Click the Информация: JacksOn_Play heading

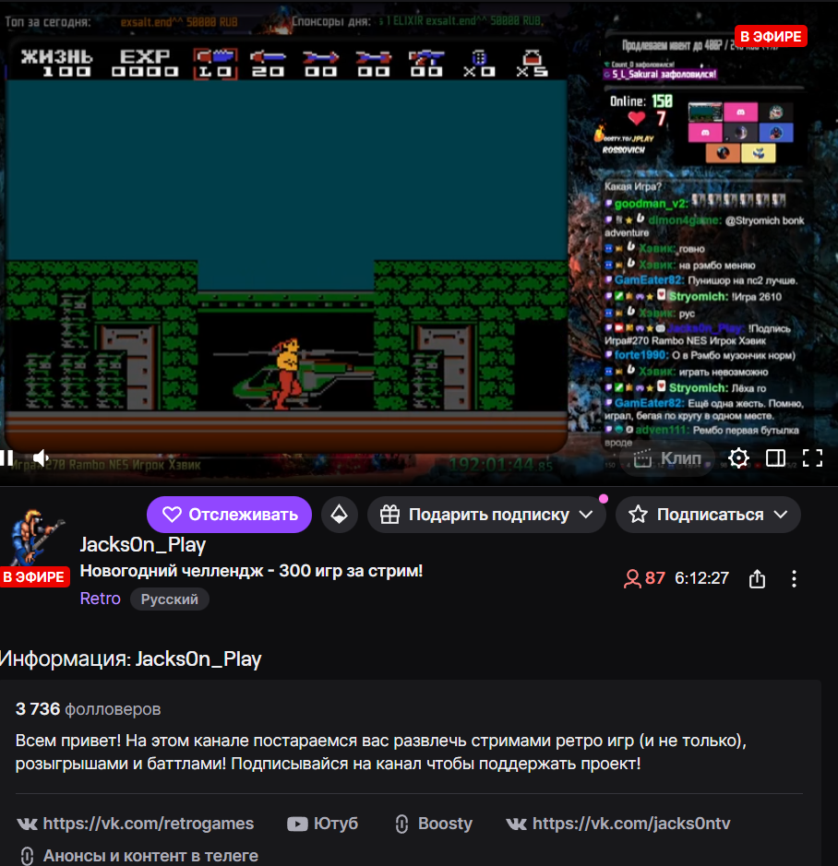tap(130, 658)
